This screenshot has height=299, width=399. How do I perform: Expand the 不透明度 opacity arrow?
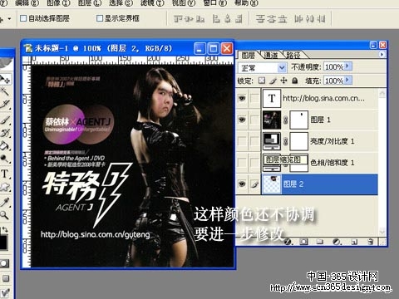click(x=348, y=66)
